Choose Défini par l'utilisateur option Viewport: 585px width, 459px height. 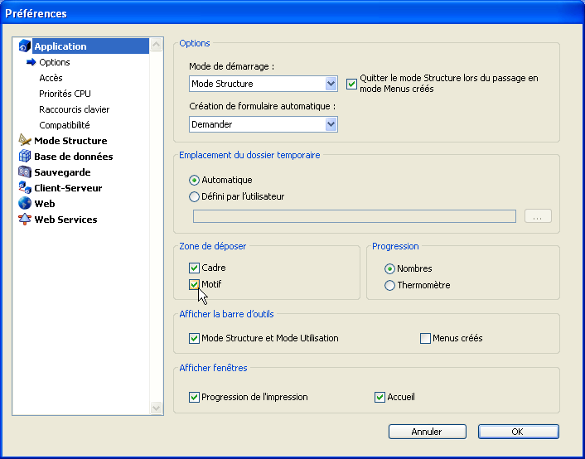click(x=194, y=197)
